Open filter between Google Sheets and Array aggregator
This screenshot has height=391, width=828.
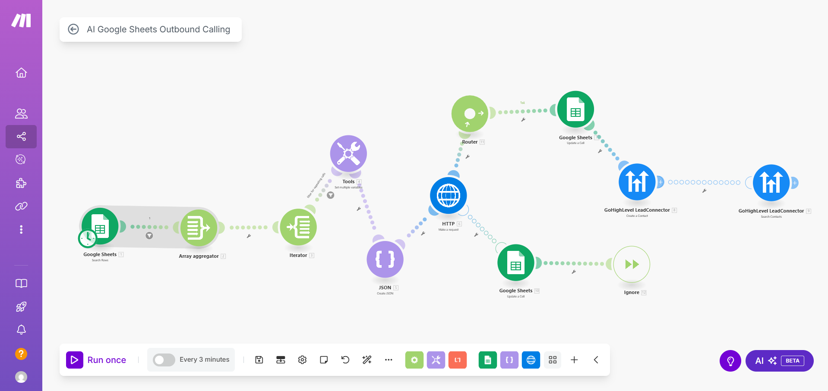[x=149, y=236]
